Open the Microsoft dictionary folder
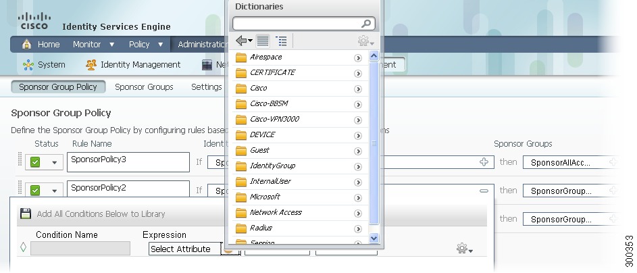Screen dimensions: 637x273 (300, 197)
